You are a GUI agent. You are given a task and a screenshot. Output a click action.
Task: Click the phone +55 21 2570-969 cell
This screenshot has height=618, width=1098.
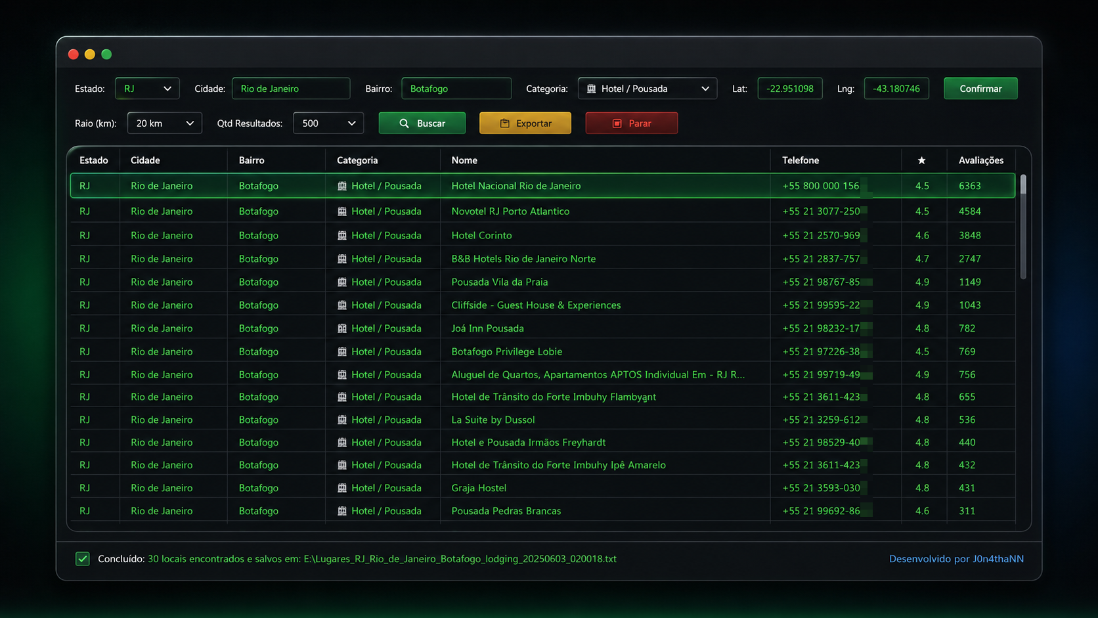(x=821, y=235)
